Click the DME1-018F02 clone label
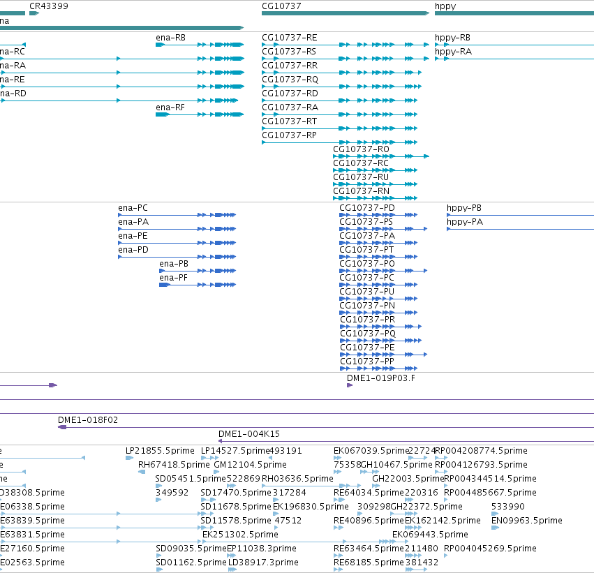Image resolution: width=594 pixels, height=573 pixels. 87,420
